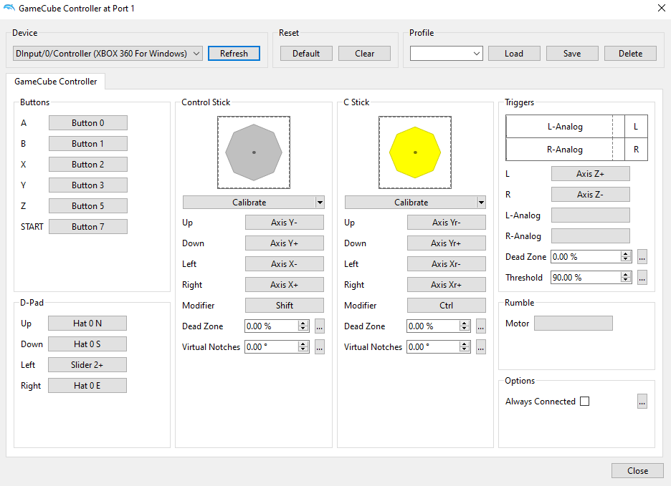Open Always Connected ellipsis options
The image size is (671, 486).
tap(642, 402)
